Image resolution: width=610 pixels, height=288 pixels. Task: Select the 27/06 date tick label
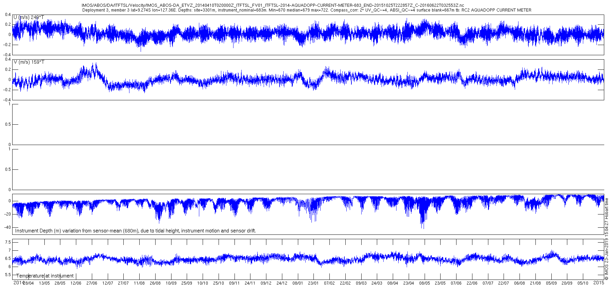[x=92, y=283]
